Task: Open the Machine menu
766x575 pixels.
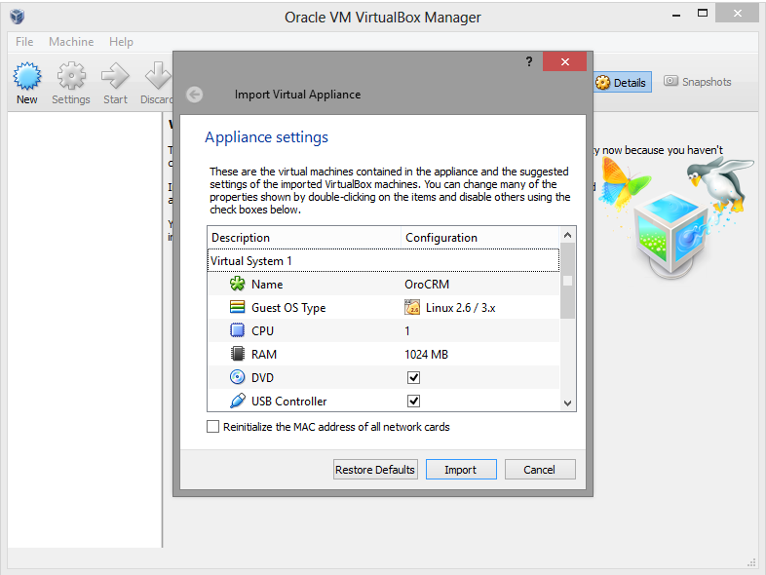Action: pyautogui.click(x=71, y=42)
